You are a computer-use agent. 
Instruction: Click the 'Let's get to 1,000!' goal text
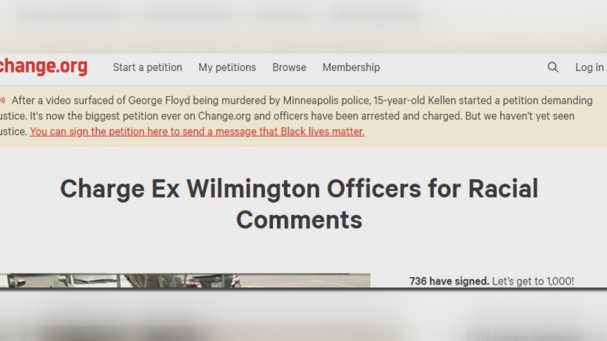point(533,281)
